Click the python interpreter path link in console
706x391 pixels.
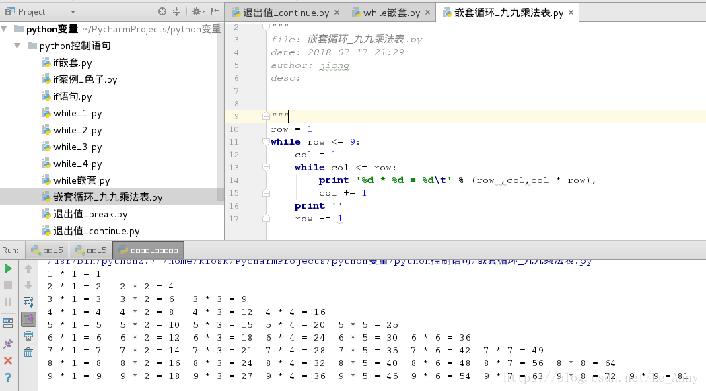pyautogui.click(x=320, y=262)
